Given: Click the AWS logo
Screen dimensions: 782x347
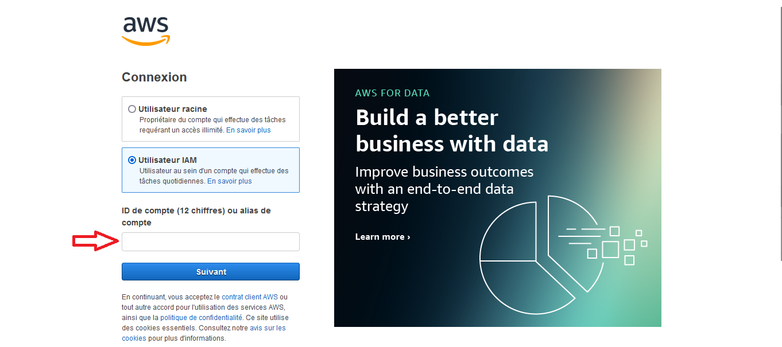Looking at the screenshot, I should click(146, 30).
